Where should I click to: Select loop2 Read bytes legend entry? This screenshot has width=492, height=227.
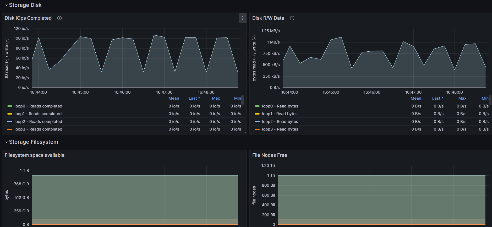click(280, 122)
